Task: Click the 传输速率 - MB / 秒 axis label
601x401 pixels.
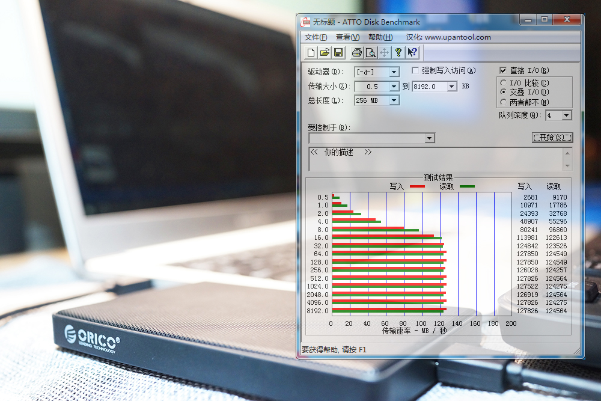Action: point(414,331)
